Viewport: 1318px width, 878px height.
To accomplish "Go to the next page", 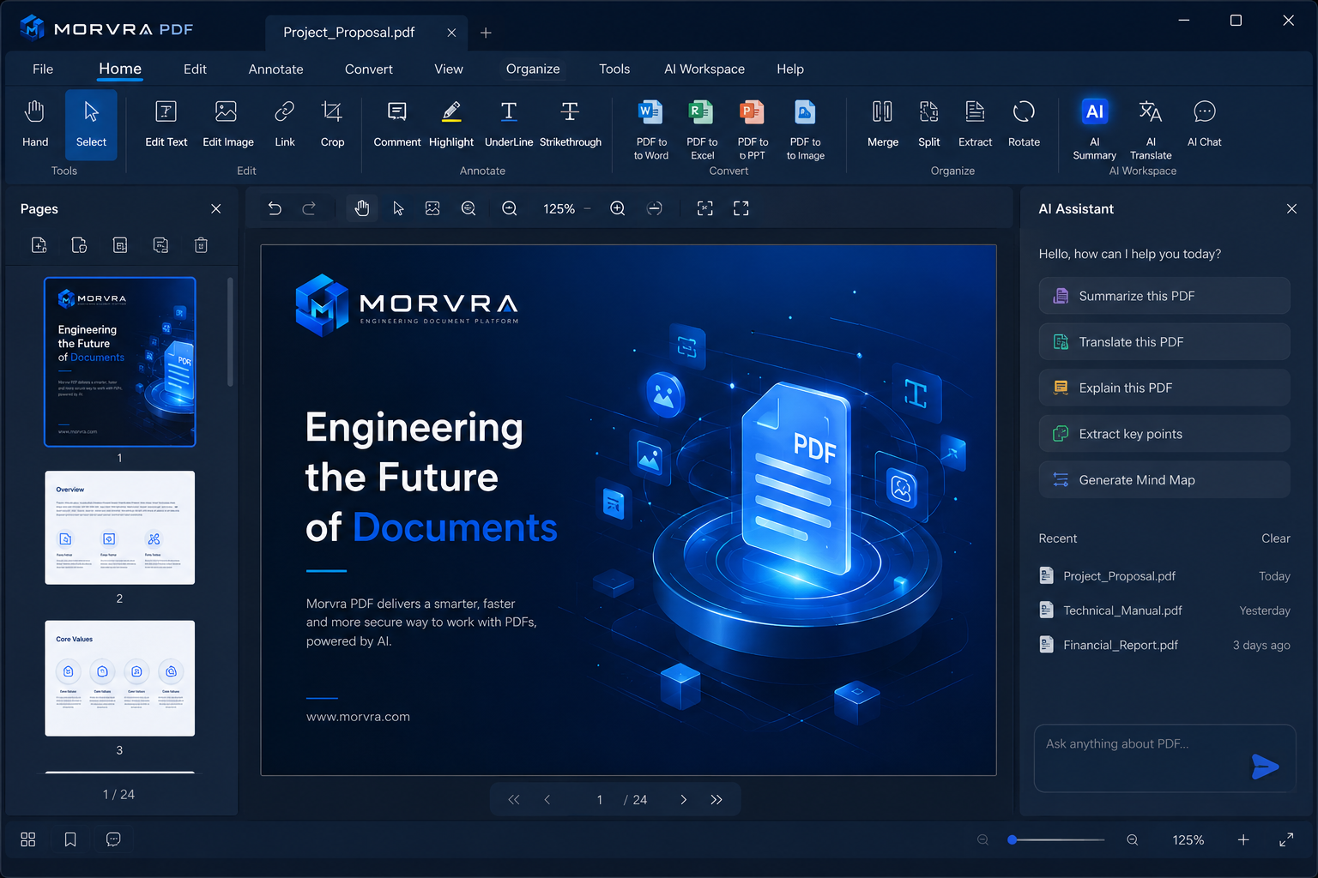I will coord(683,800).
